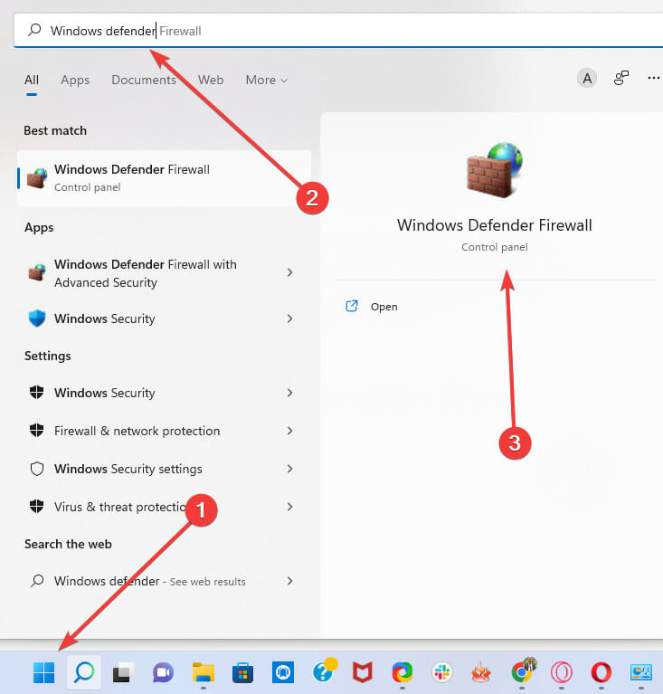Switch to the Apps search tab
Image resolution: width=663 pixels, height=694 pixels.
(x=75, y=81)
